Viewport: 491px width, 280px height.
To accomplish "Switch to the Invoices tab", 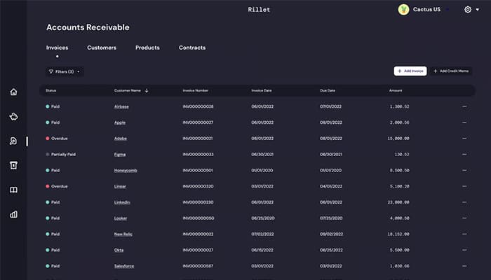I will [58, 48].
